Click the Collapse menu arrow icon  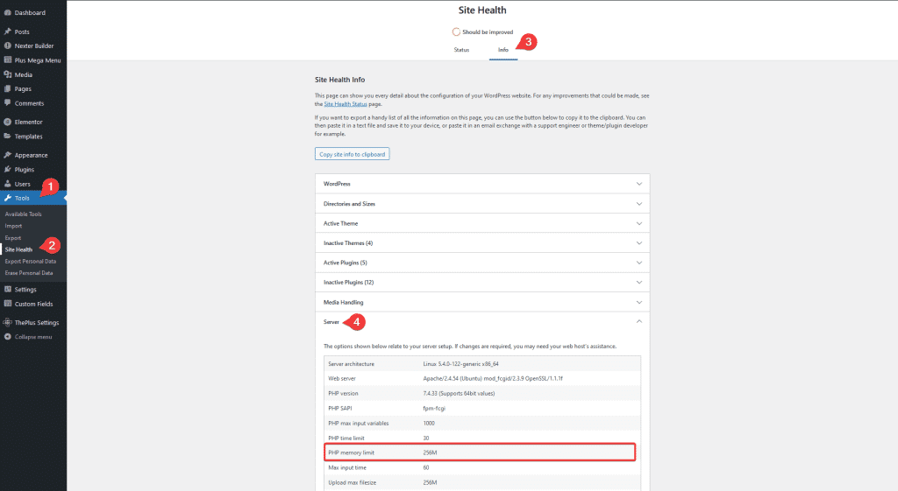(8, 336)
